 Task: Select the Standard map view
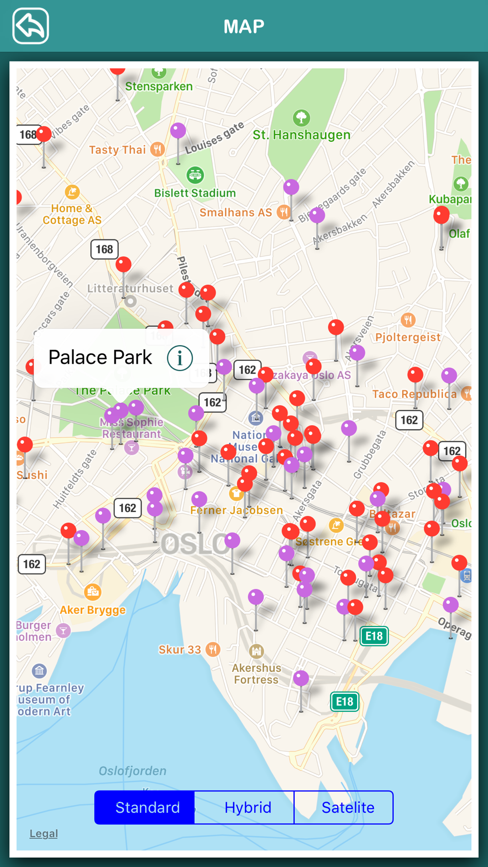pyautogui.click(x=144, y=808)
